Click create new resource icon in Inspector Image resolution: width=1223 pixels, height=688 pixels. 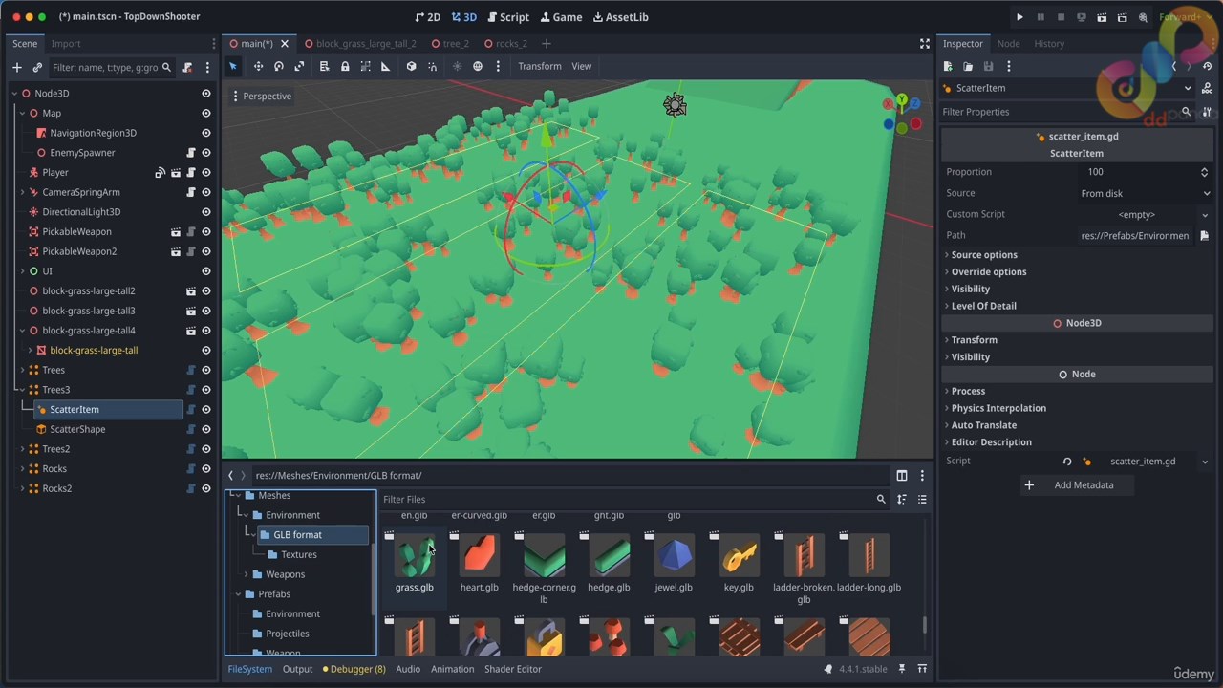tap(948, 66)
